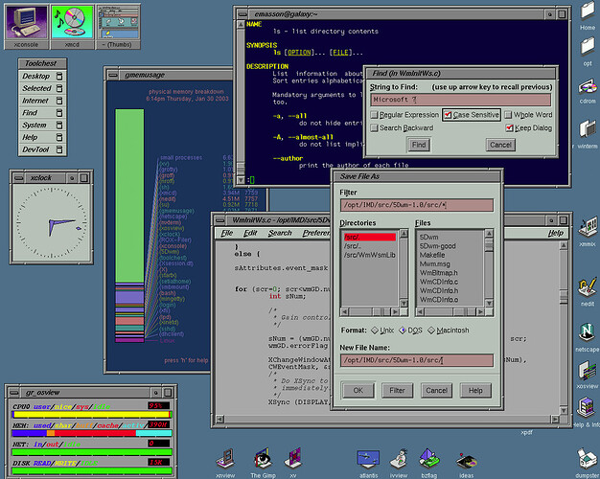This screenshot has height=479, width=600.
Task: Restore the xmcd CD player icon
Action: [72, 22]
